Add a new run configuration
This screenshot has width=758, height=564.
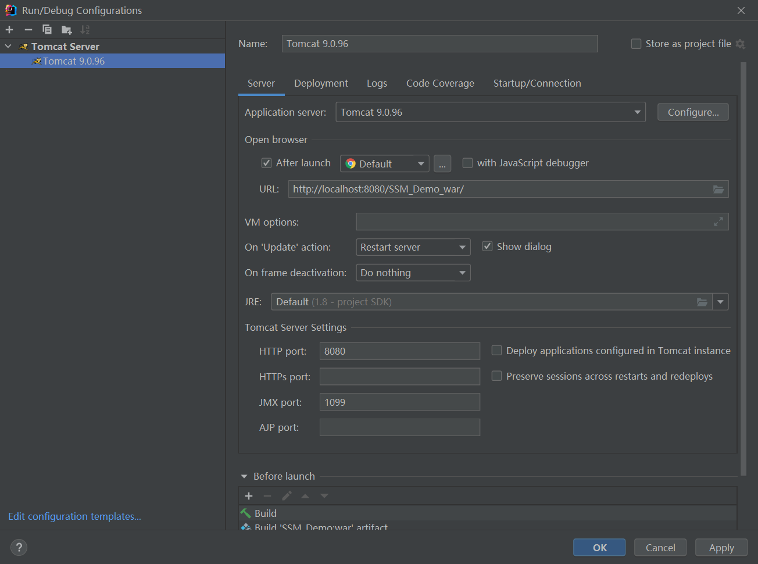9,30
